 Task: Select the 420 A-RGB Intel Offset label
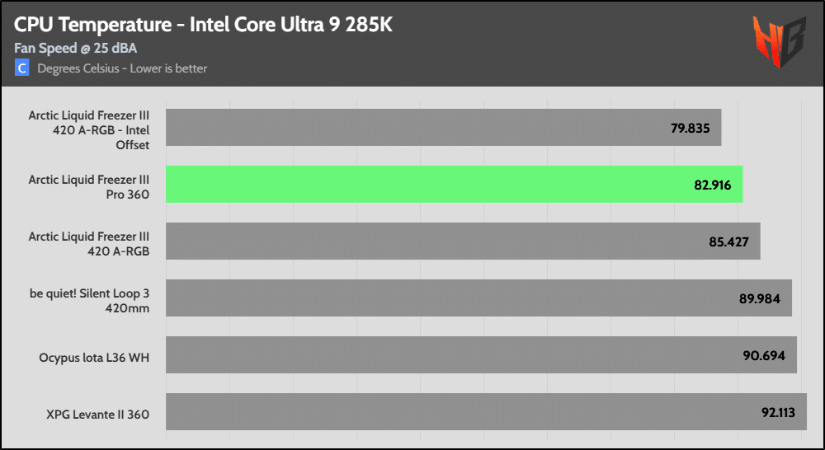(x=89, y=130)
